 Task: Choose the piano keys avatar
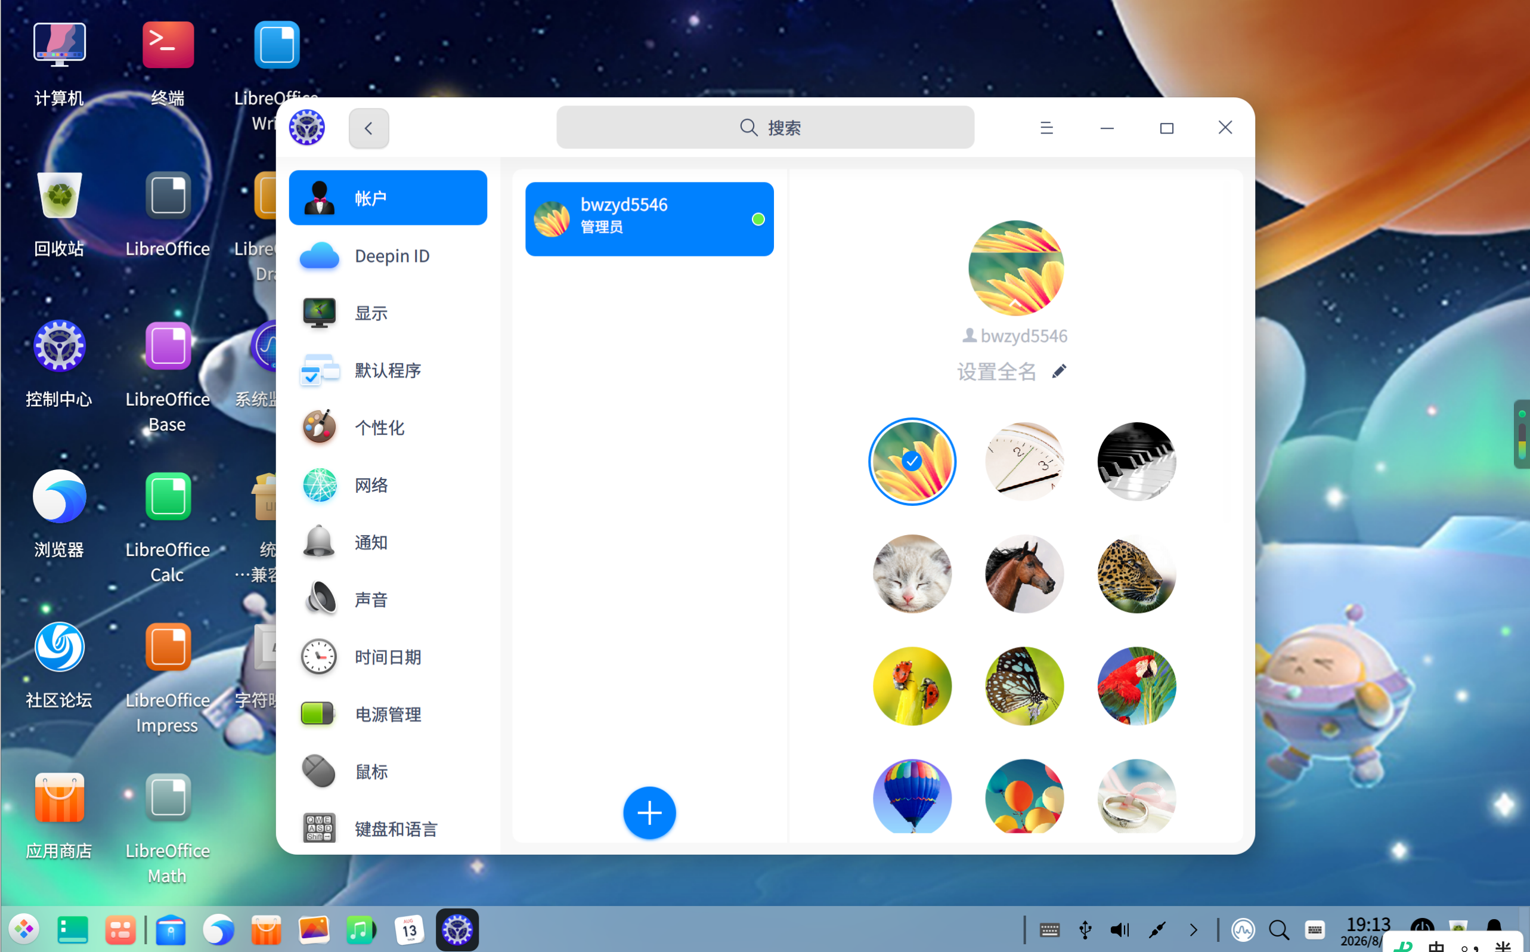[1136, 462]
